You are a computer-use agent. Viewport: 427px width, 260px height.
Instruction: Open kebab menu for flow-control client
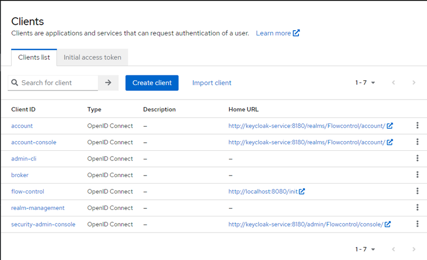417,192
